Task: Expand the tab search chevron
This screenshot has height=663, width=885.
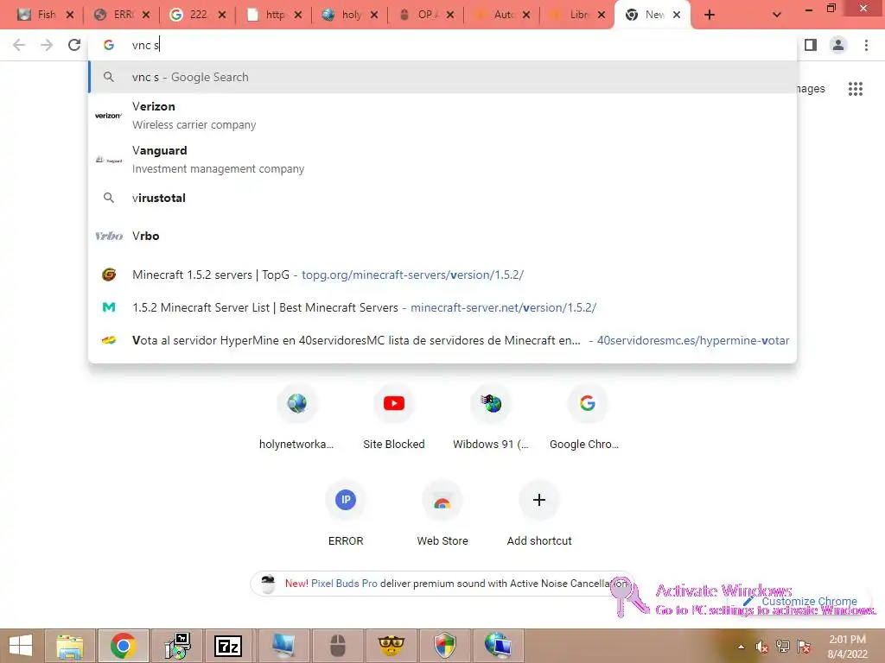Action: pos(777,15)
